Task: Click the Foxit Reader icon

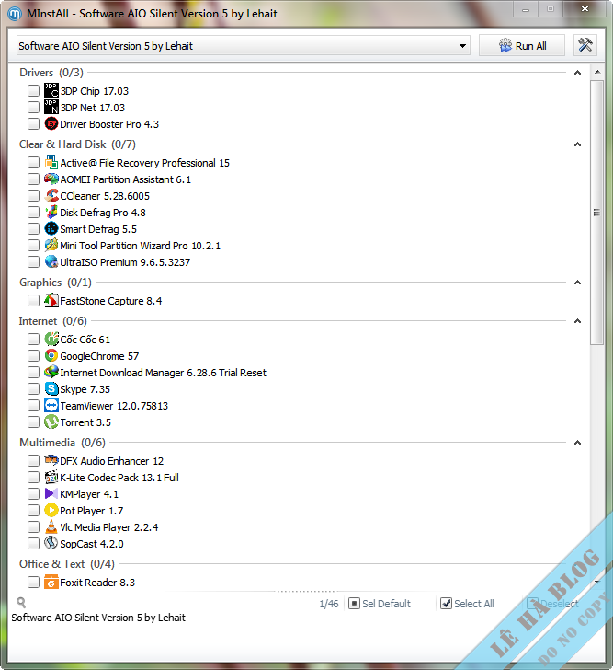Action: click(x=51, y=582)
